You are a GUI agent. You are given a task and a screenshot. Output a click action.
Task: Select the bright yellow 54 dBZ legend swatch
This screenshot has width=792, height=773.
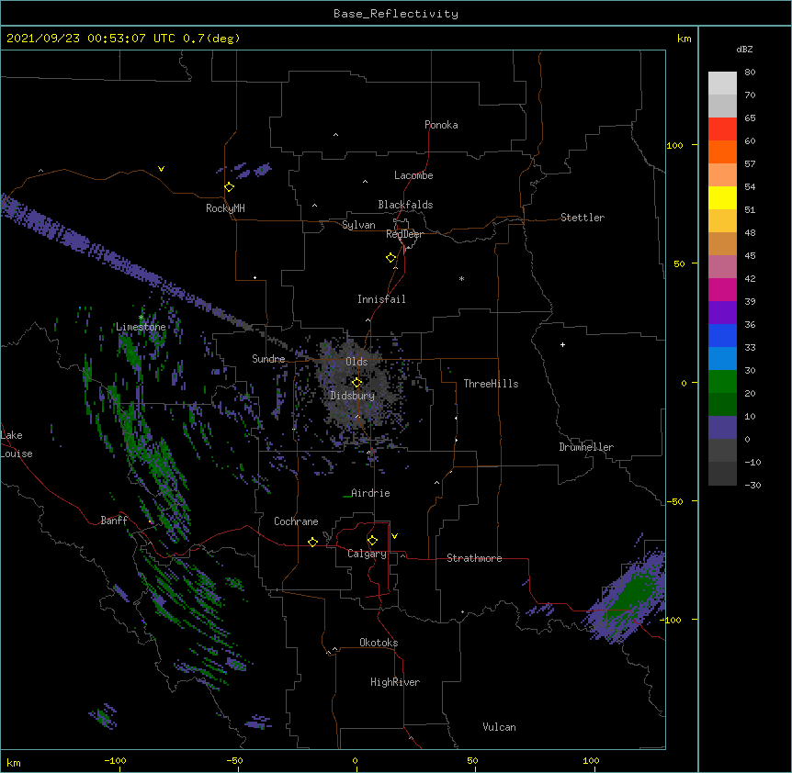(x=722, y=197)
